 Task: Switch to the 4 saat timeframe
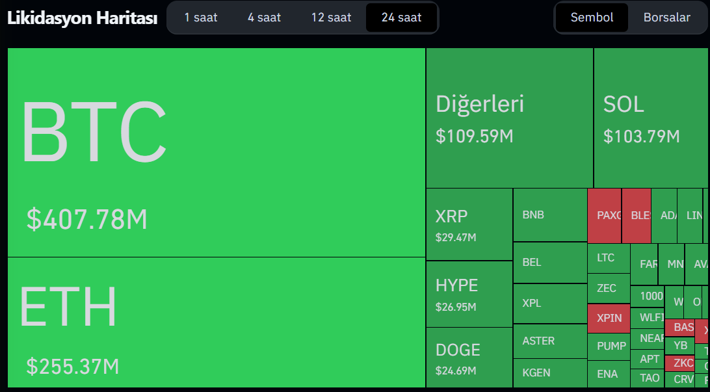coord(264,18)
